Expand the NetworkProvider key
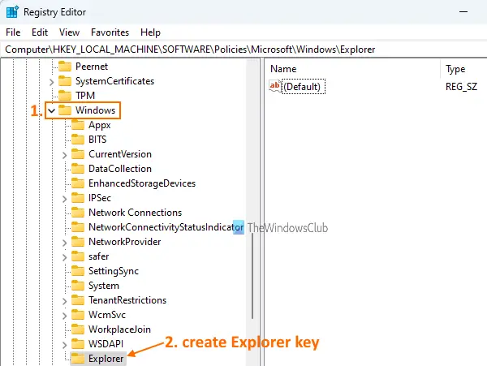Screen dimensions: 487x366 [x=64, y=243]
